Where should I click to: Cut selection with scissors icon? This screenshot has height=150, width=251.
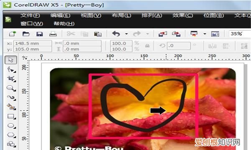[71, 34]
